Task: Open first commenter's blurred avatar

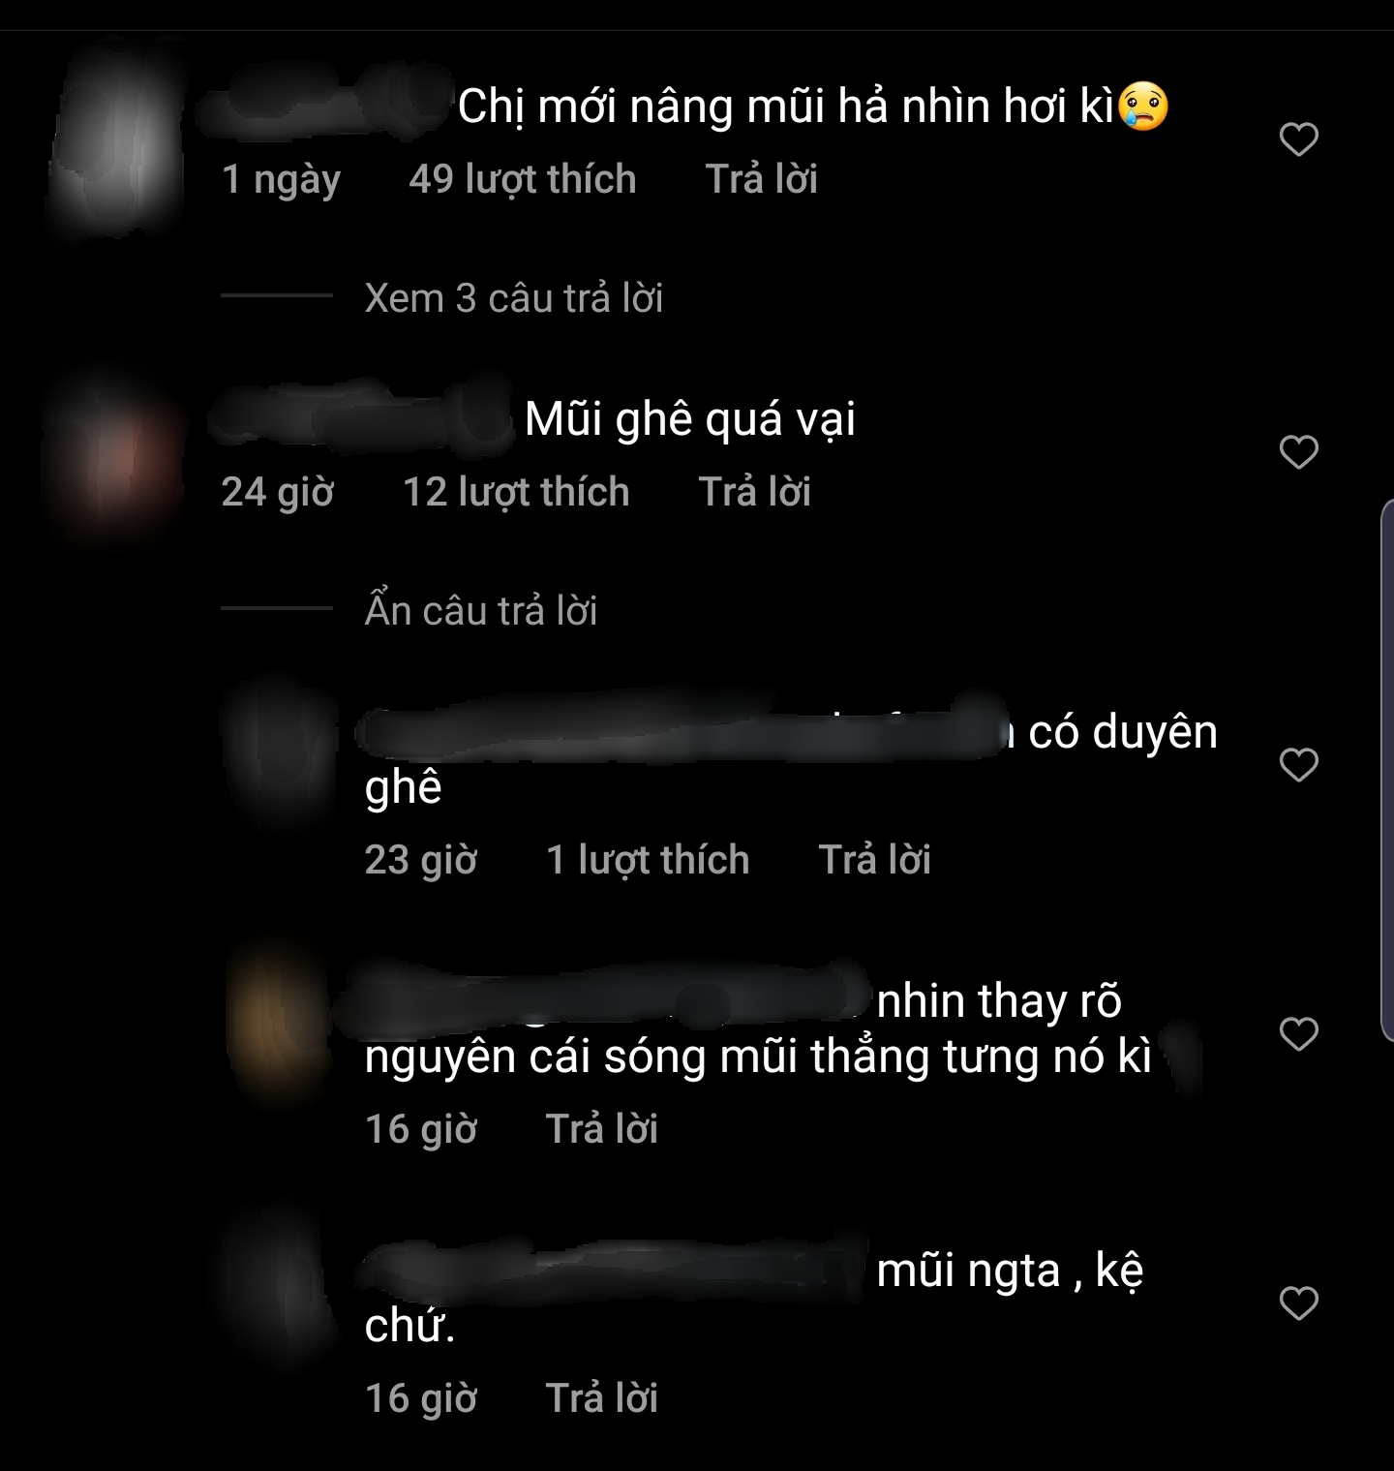Action: pyautogui.click(x=114, y=139)
